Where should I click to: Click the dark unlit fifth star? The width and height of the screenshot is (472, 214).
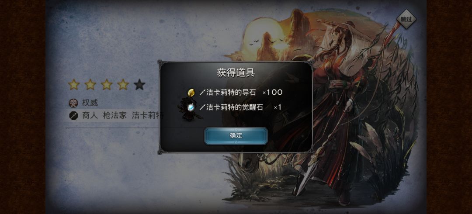point(139,85)
